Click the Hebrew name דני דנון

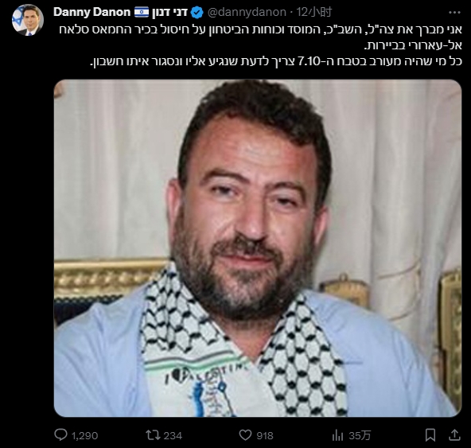[x=169, y=13]
